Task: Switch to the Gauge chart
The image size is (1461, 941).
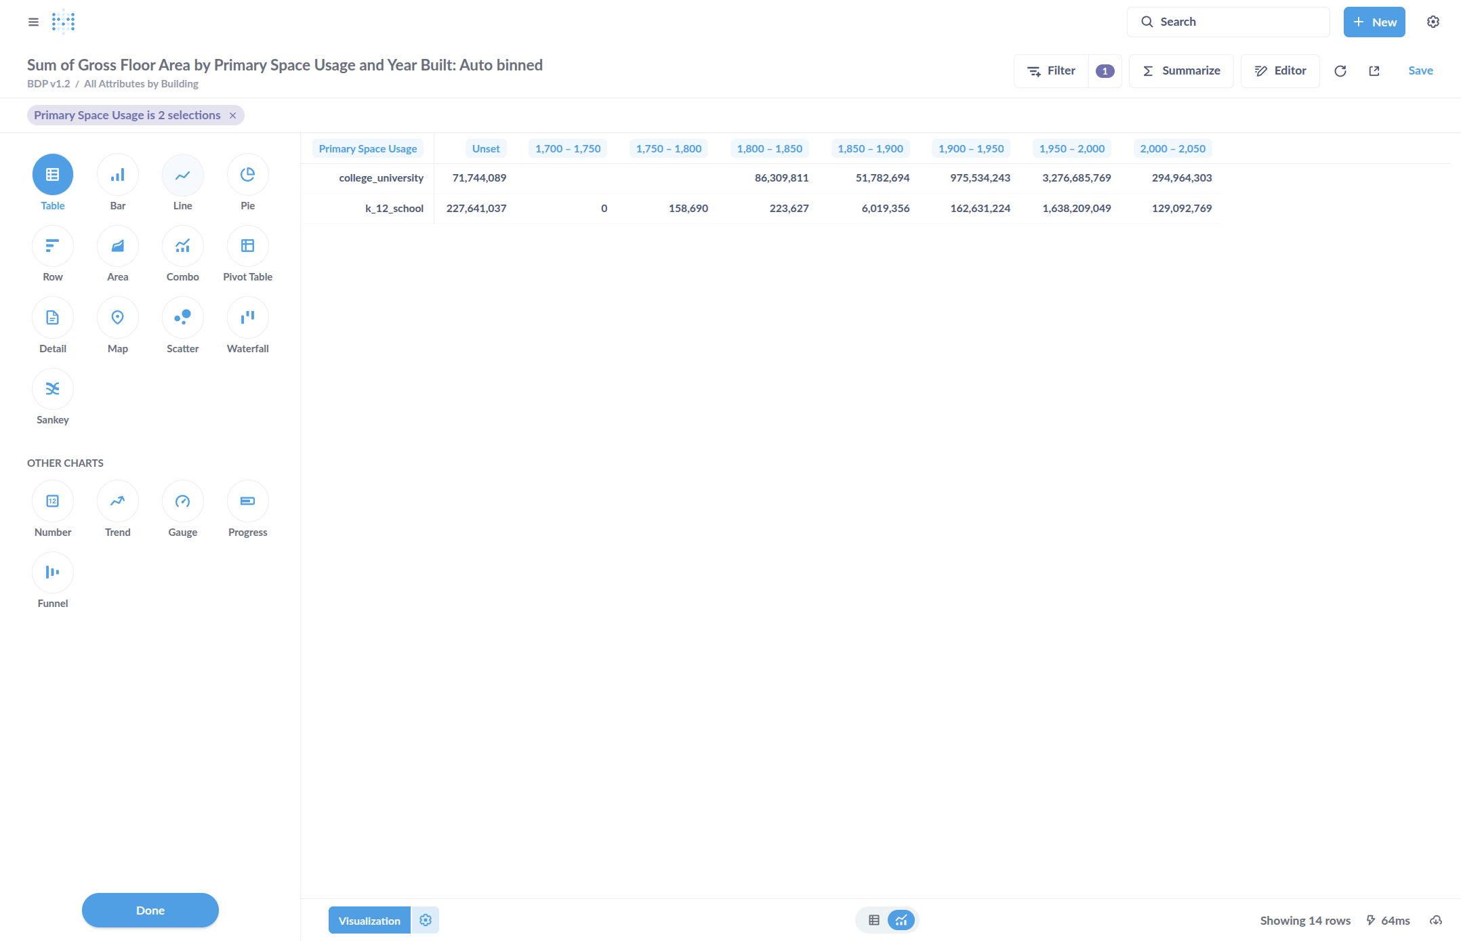Action: click(182, 501)
